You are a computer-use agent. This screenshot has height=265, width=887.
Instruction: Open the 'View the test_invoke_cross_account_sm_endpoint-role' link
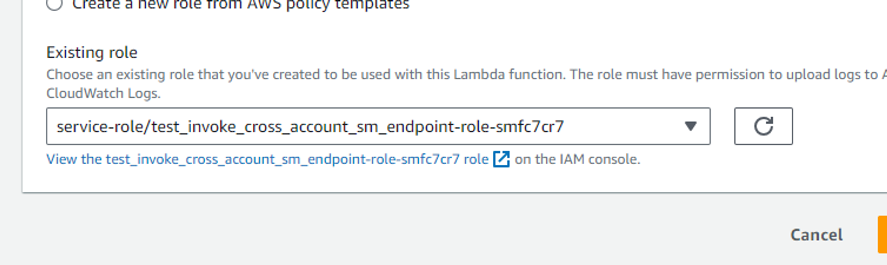(267, 159)
